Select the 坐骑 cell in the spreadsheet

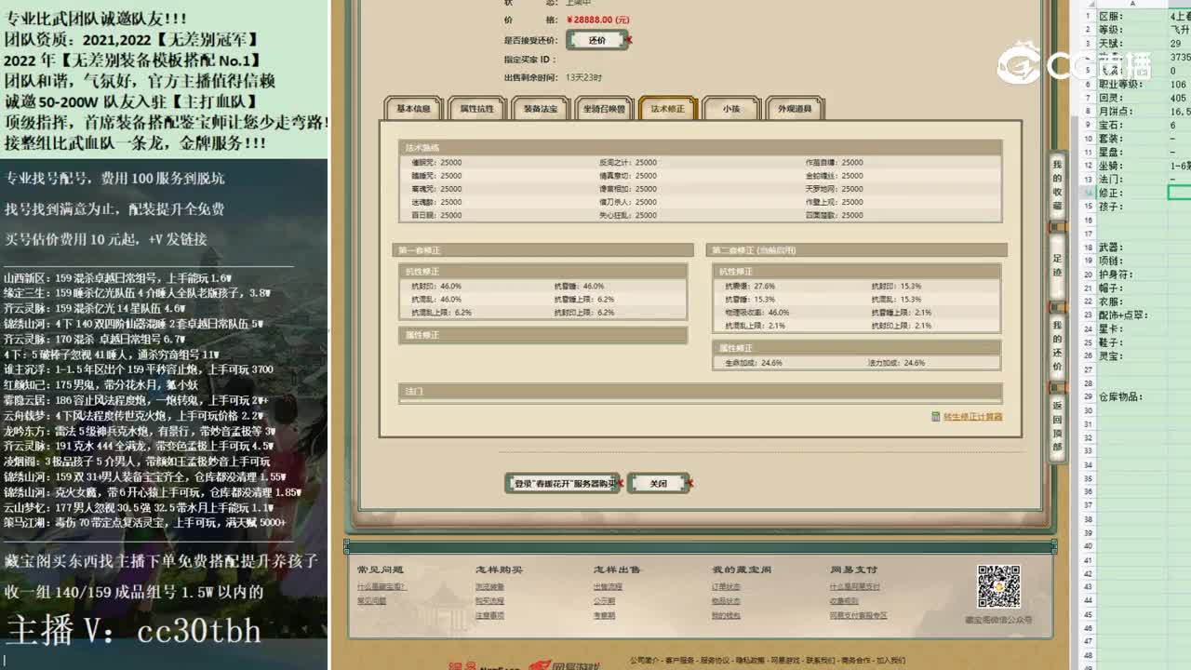(1131, 166)
